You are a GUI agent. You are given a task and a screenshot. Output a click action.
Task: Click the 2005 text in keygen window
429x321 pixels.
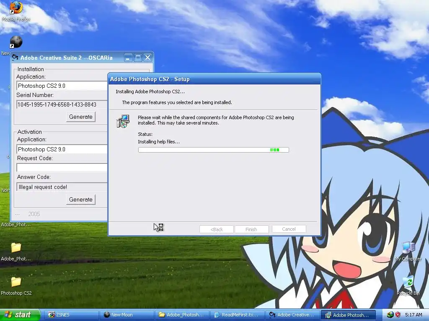click(34, 214)
